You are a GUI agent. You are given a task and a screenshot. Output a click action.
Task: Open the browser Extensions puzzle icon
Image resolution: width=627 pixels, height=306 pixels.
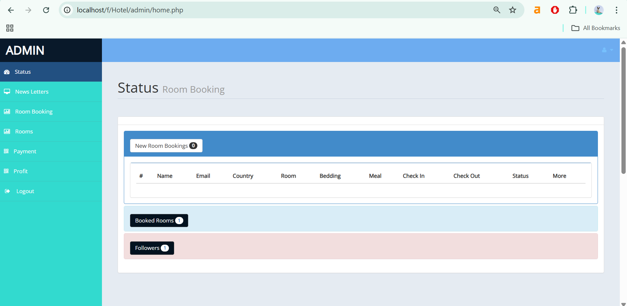573,10
